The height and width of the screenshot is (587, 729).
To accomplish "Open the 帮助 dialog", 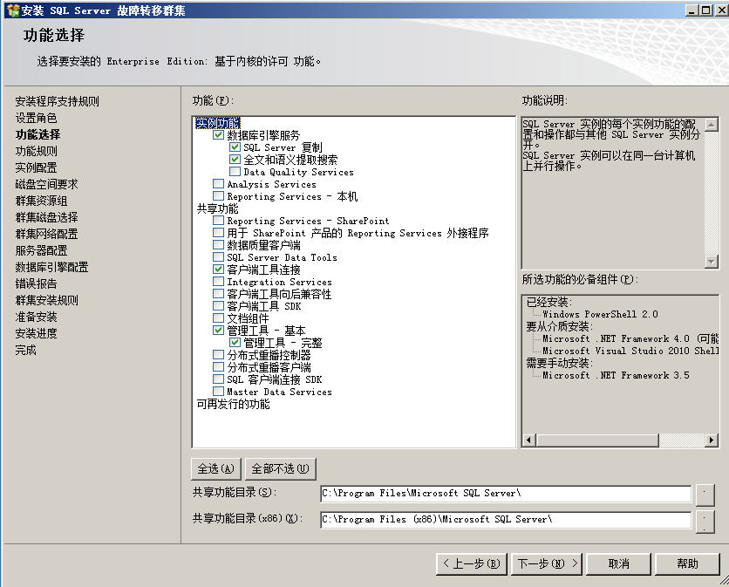I will click(688, 563).
